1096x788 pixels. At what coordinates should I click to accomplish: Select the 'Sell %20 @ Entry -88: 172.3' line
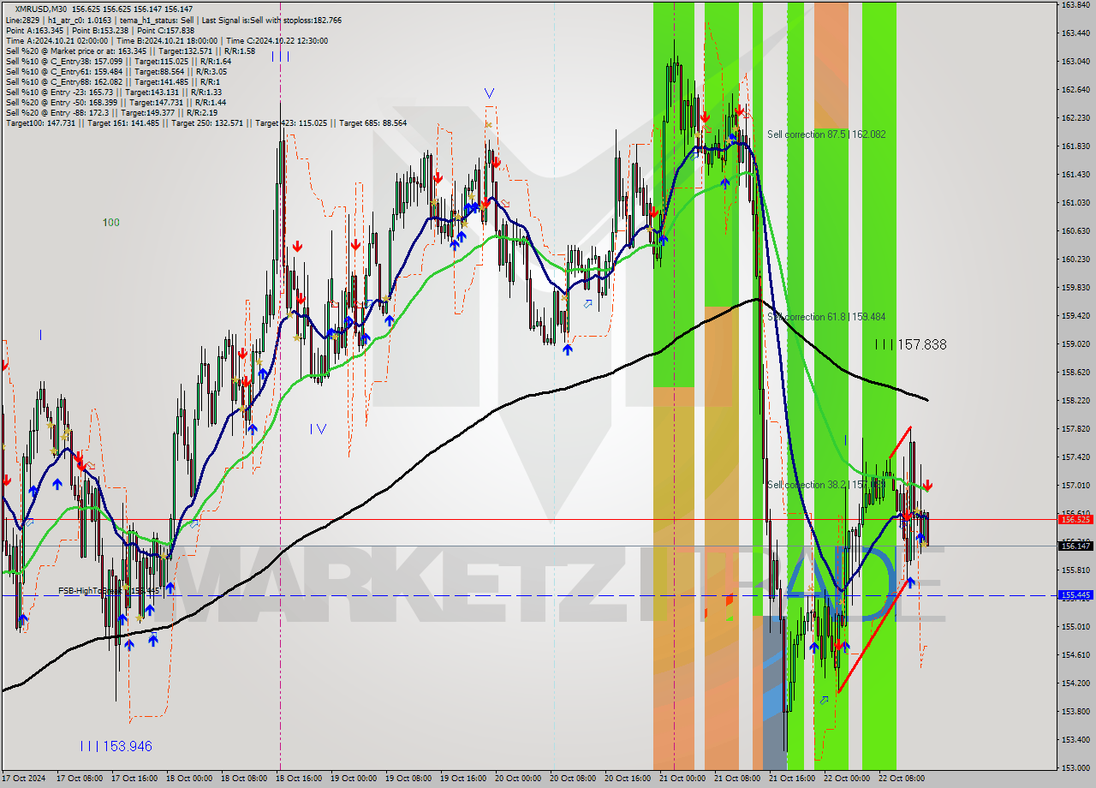pos(111,113)
